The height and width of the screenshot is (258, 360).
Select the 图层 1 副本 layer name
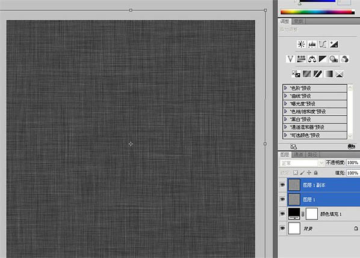pyautogui.click(x=314, y=185)
